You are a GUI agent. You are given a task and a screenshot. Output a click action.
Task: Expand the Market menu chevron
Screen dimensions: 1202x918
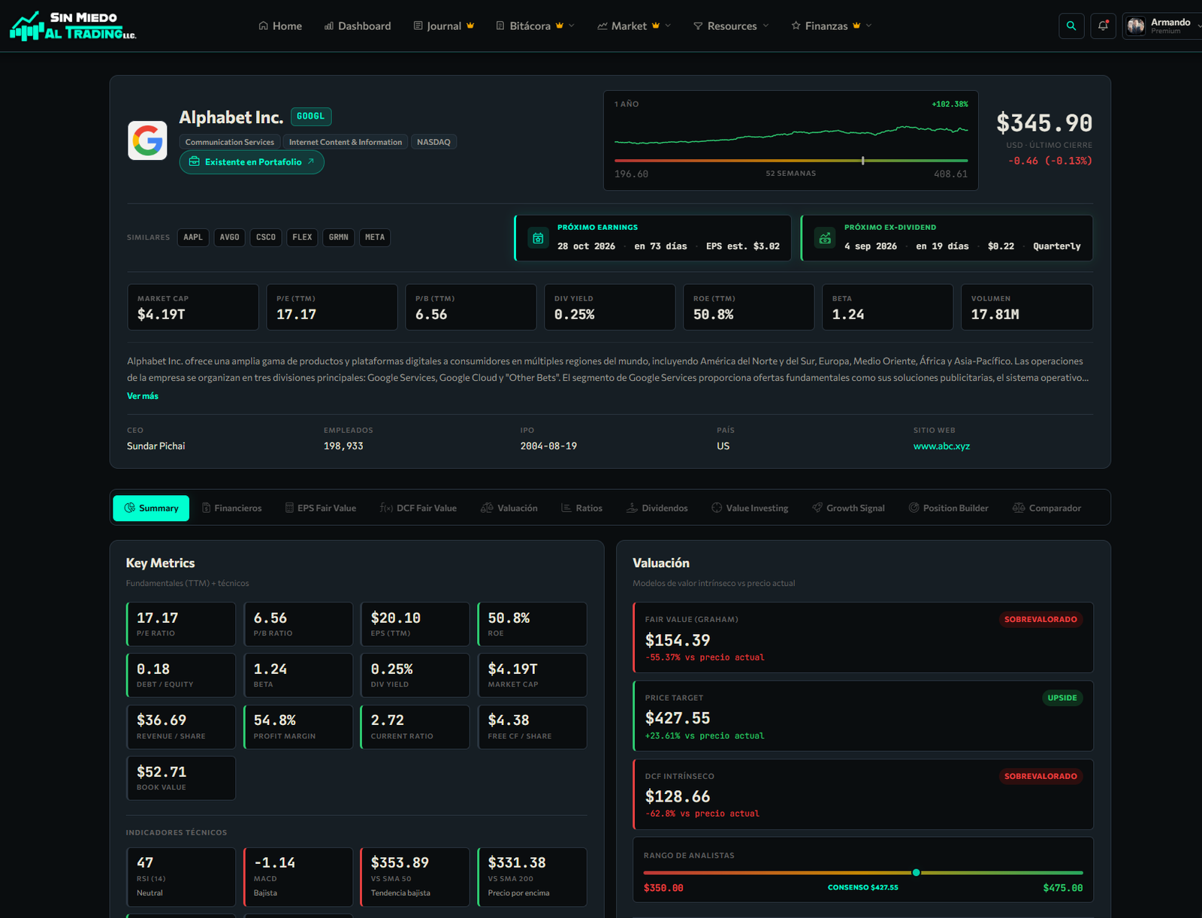(x=668, y=26)
